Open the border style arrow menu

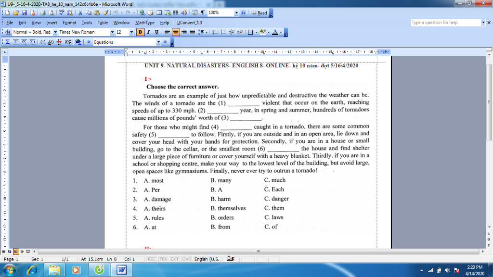click(x=256, y=32)
